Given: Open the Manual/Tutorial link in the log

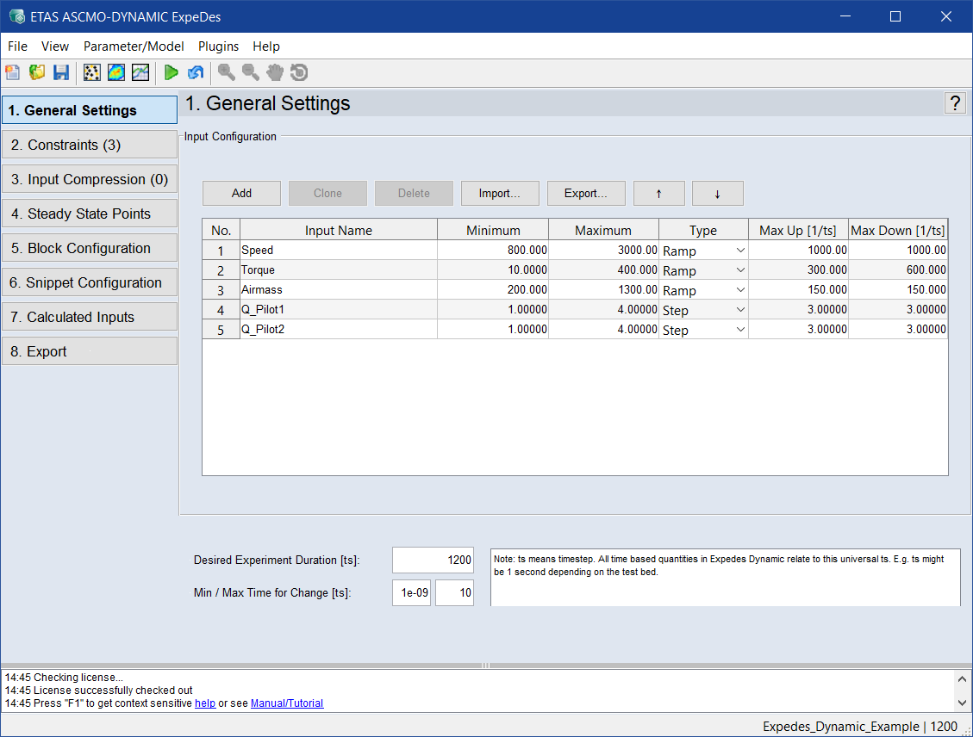Looking at the screenshot, I should click(287, 703).
